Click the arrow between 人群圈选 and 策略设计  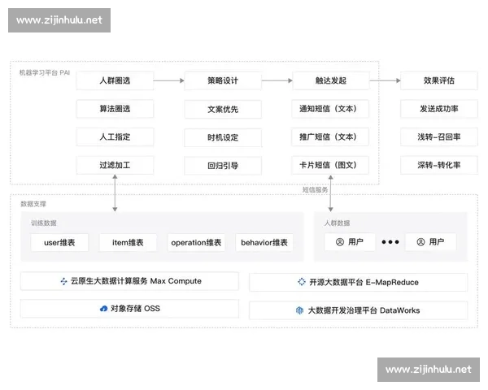click(168, 80)
